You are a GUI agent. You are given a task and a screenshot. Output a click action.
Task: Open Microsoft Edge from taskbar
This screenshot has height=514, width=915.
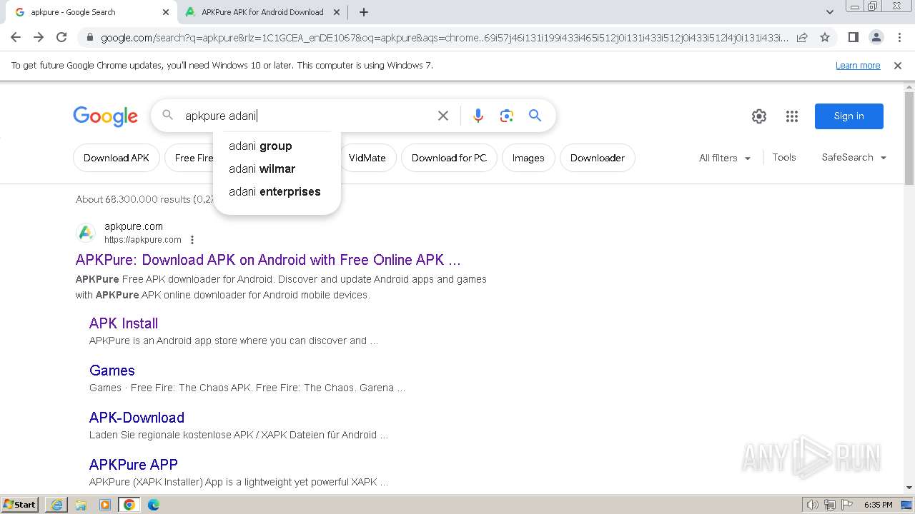[154, 505]
